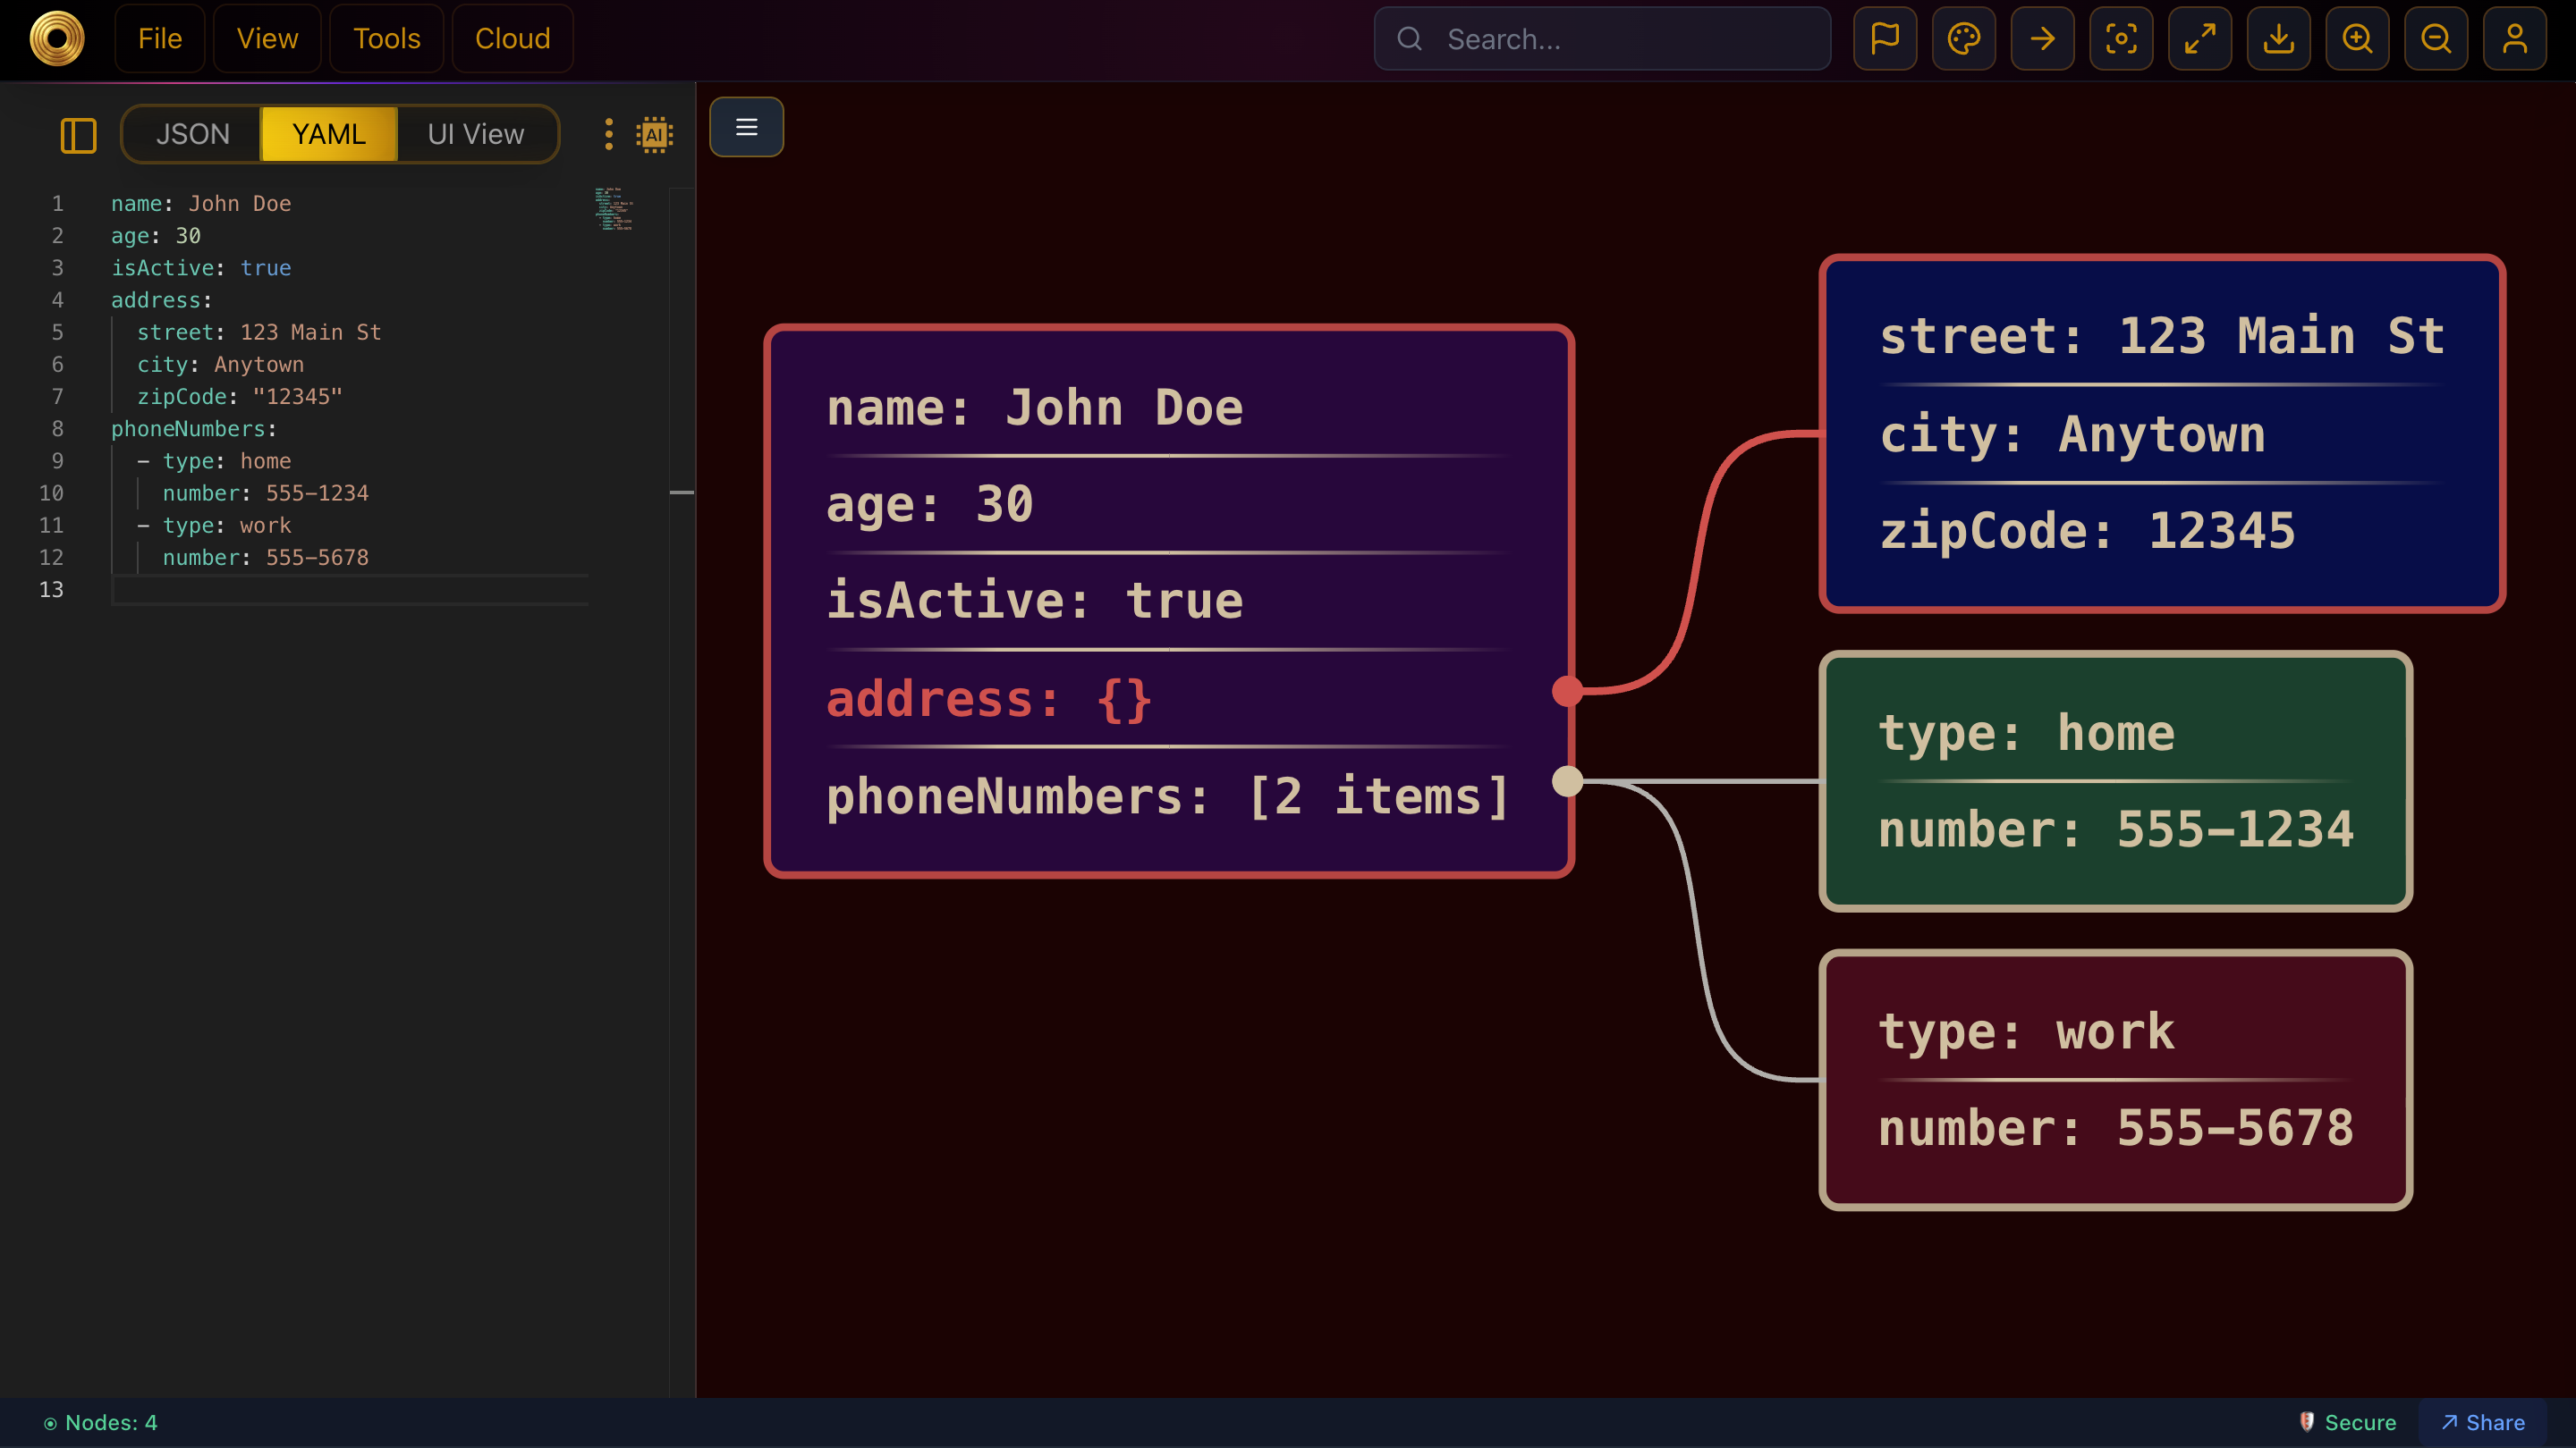Zoom out on the canvas
Image resolution: width=2576 pixels, height=1448 pixels.
coord(2436,38)
